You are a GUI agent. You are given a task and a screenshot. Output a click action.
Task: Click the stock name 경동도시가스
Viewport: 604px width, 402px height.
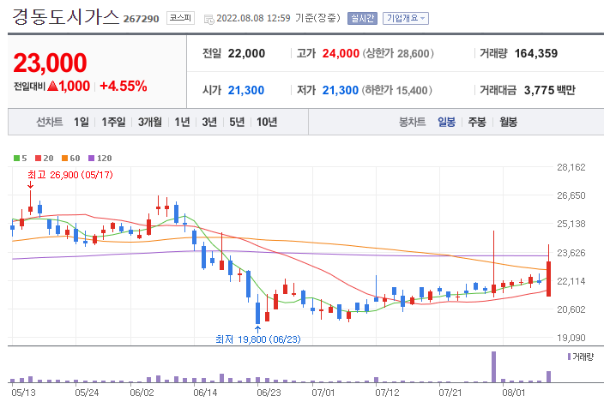coord(66,17)
